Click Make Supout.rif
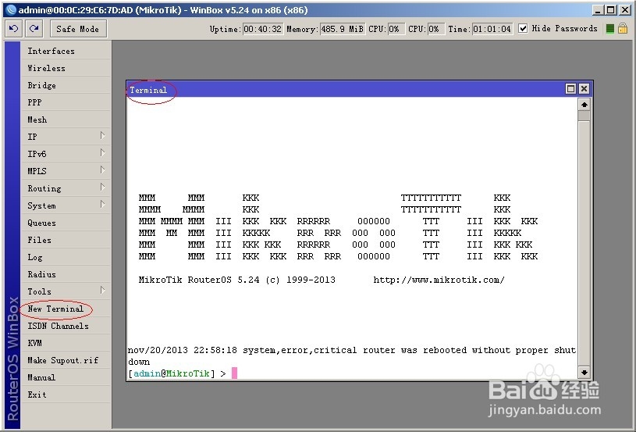 66,360
